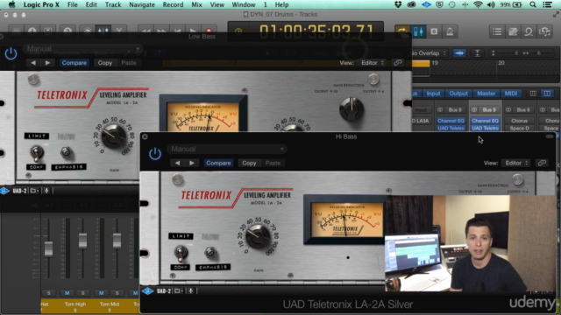The image size is (561, 315).
Task: Switch mixer to wide channel strips
Action: click(x=547, y=94)
